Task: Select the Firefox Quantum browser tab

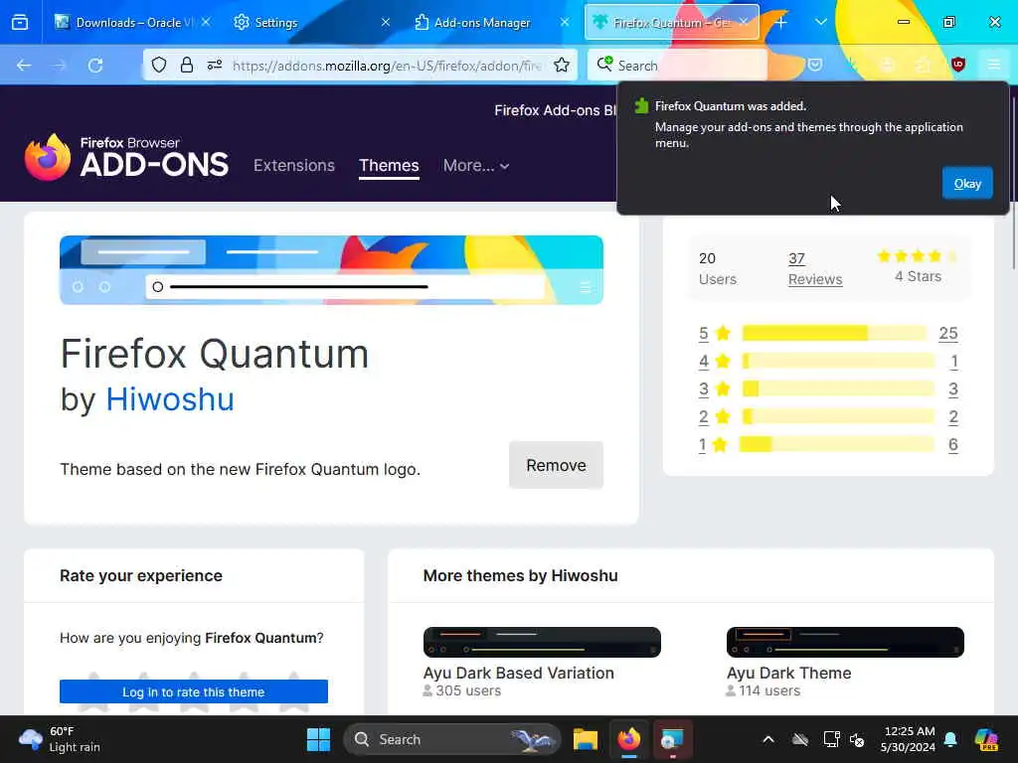Action: [671, 22]
